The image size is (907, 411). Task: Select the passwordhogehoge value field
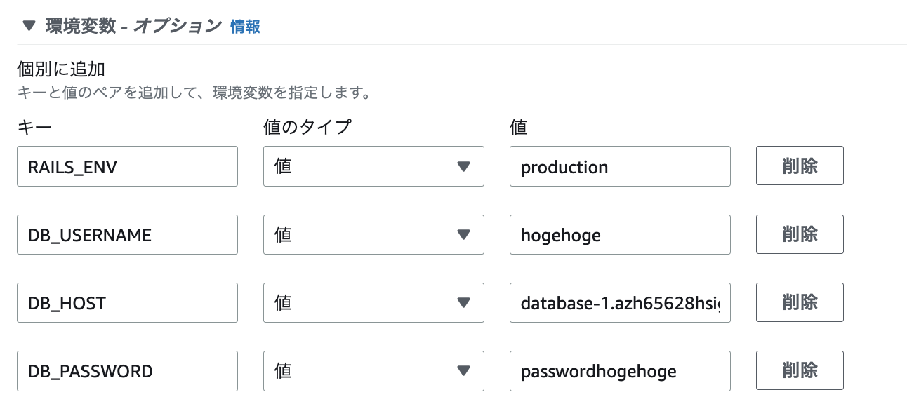(620, 370)
